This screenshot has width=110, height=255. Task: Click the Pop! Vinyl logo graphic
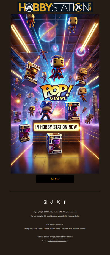coord(56,93)
